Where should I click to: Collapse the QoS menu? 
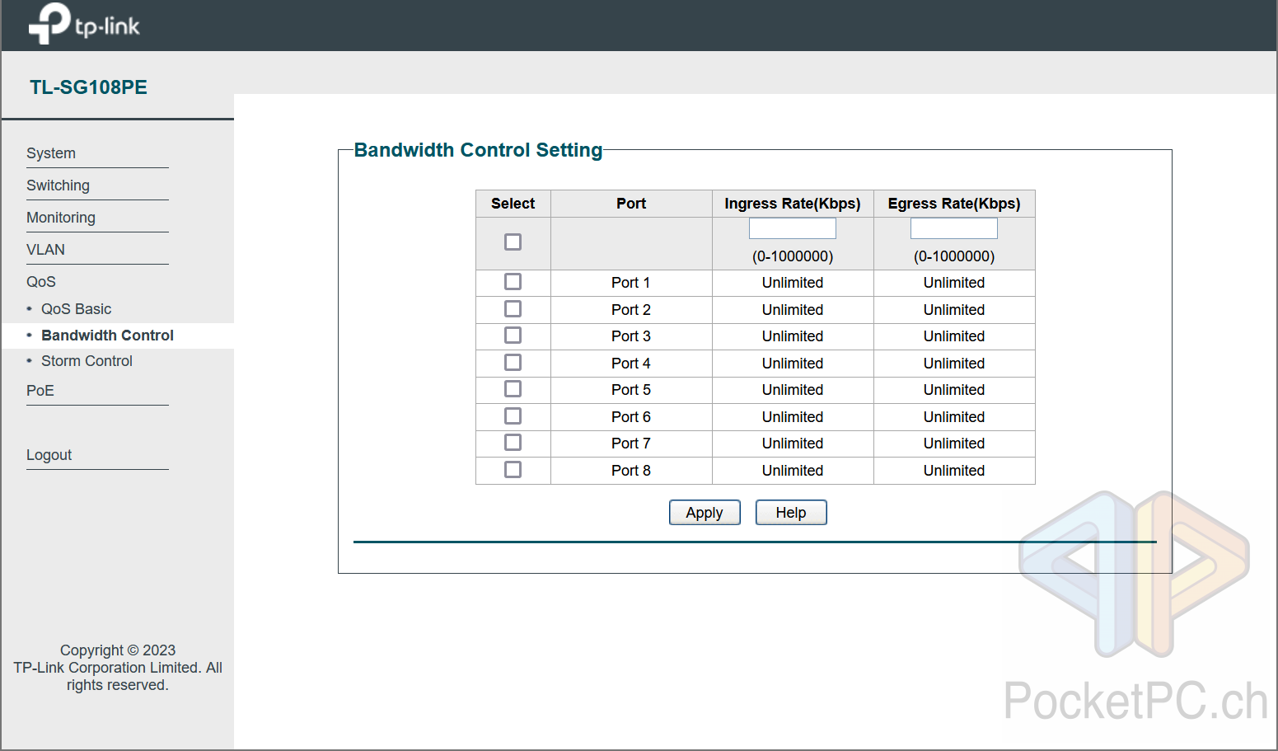coord(41,282)
